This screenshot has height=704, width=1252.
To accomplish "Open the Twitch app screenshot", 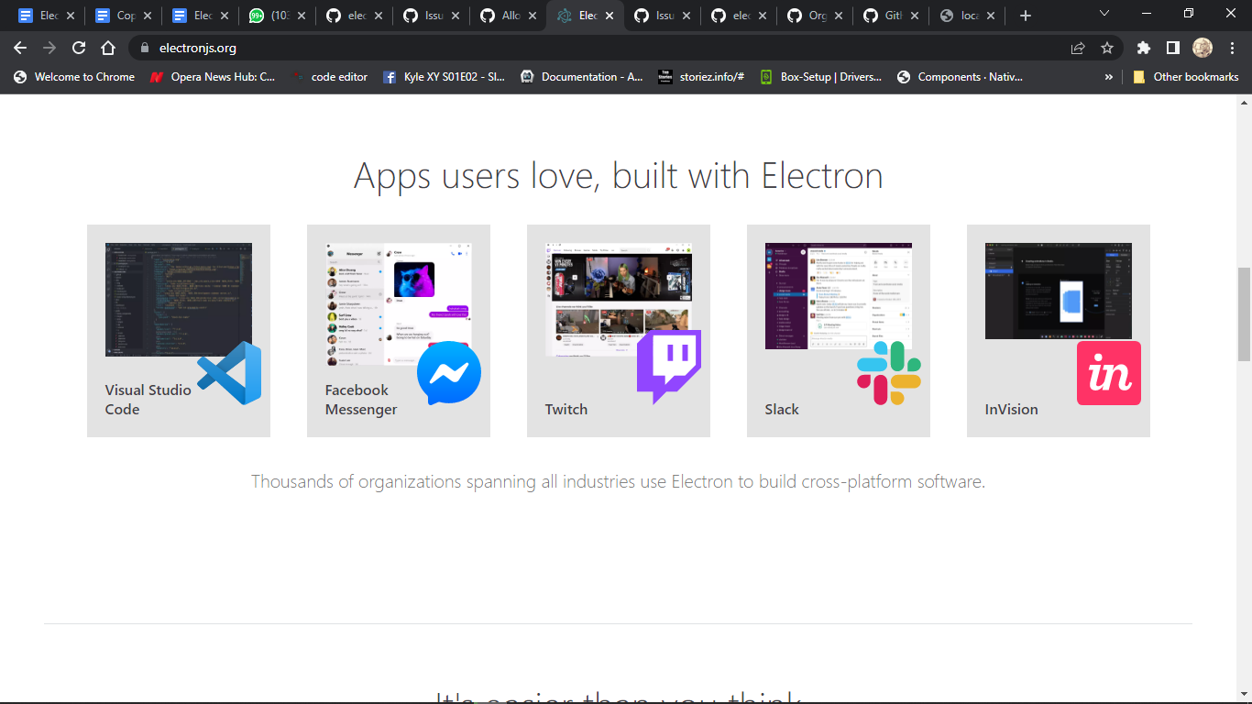I will point(619,299).
